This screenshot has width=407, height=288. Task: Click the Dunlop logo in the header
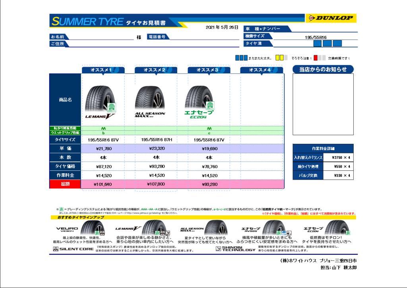point(331,18)
